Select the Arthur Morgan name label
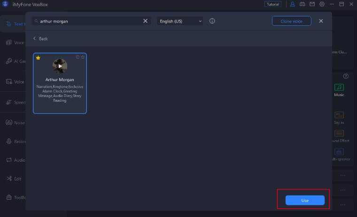The width and height of the screenshot is (357, 217). point(60,80)
